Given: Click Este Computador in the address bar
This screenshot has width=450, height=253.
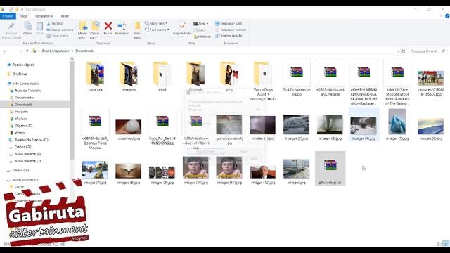Looking at the screenshot, I should point(56,51).
